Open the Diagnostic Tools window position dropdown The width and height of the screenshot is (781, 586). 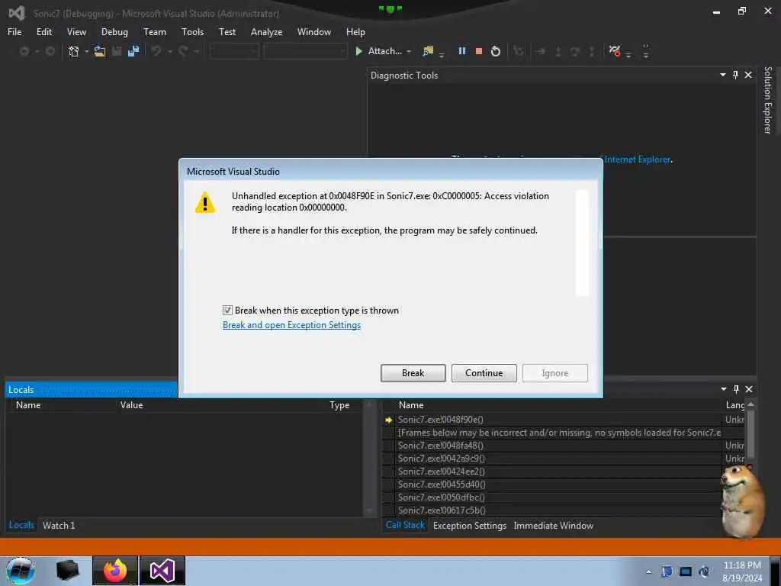point(723,75)
